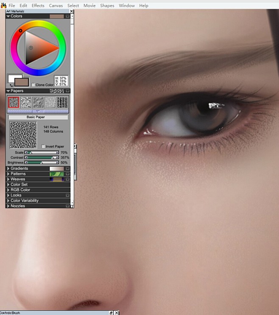This screenshot has height=315, width=279.
Task: Expand the RGB Color section
Action: (8, 190)
